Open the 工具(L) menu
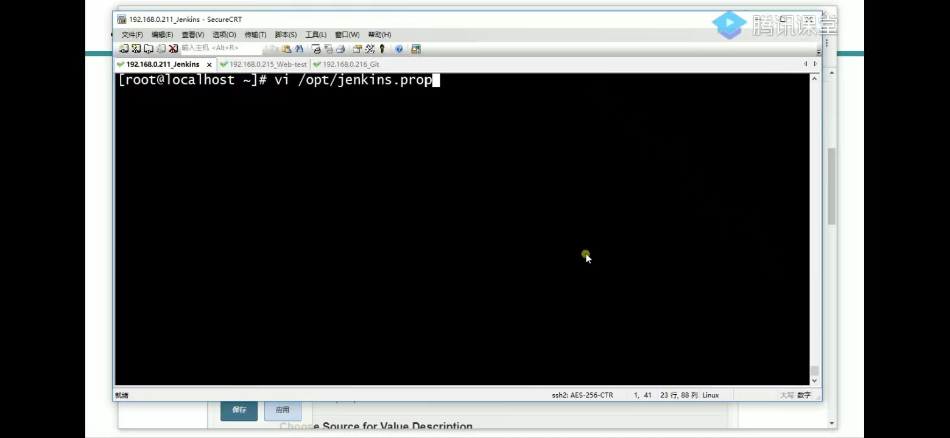 coord(315,35)
